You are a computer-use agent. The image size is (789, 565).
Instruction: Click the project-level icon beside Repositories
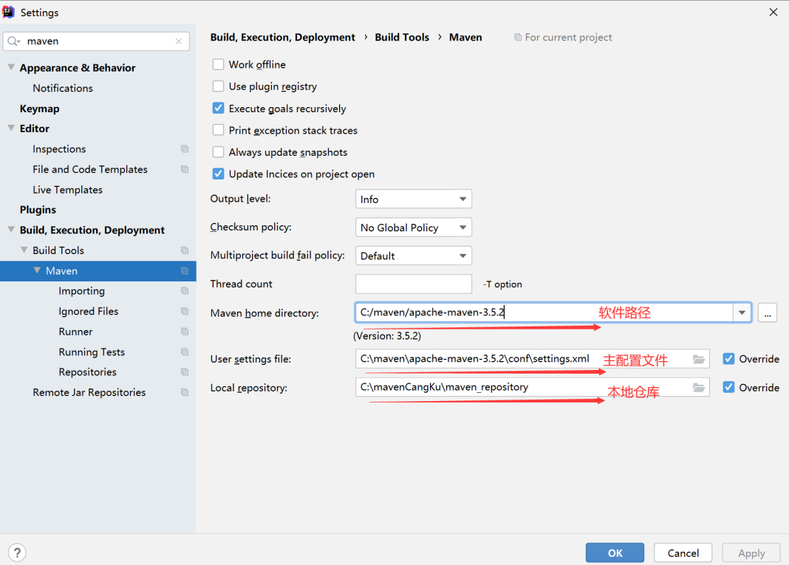click(x=185, y=371)
